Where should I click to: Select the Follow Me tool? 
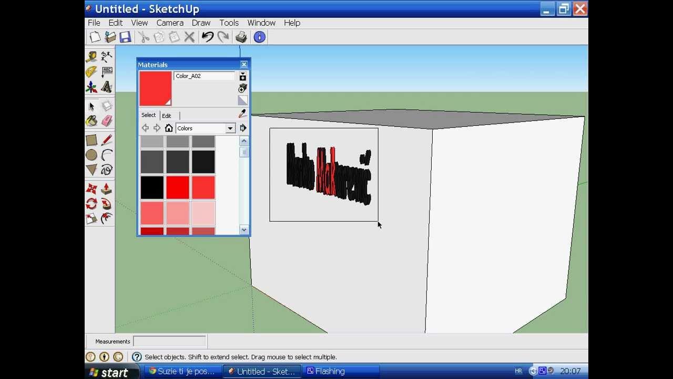point(107,203)
